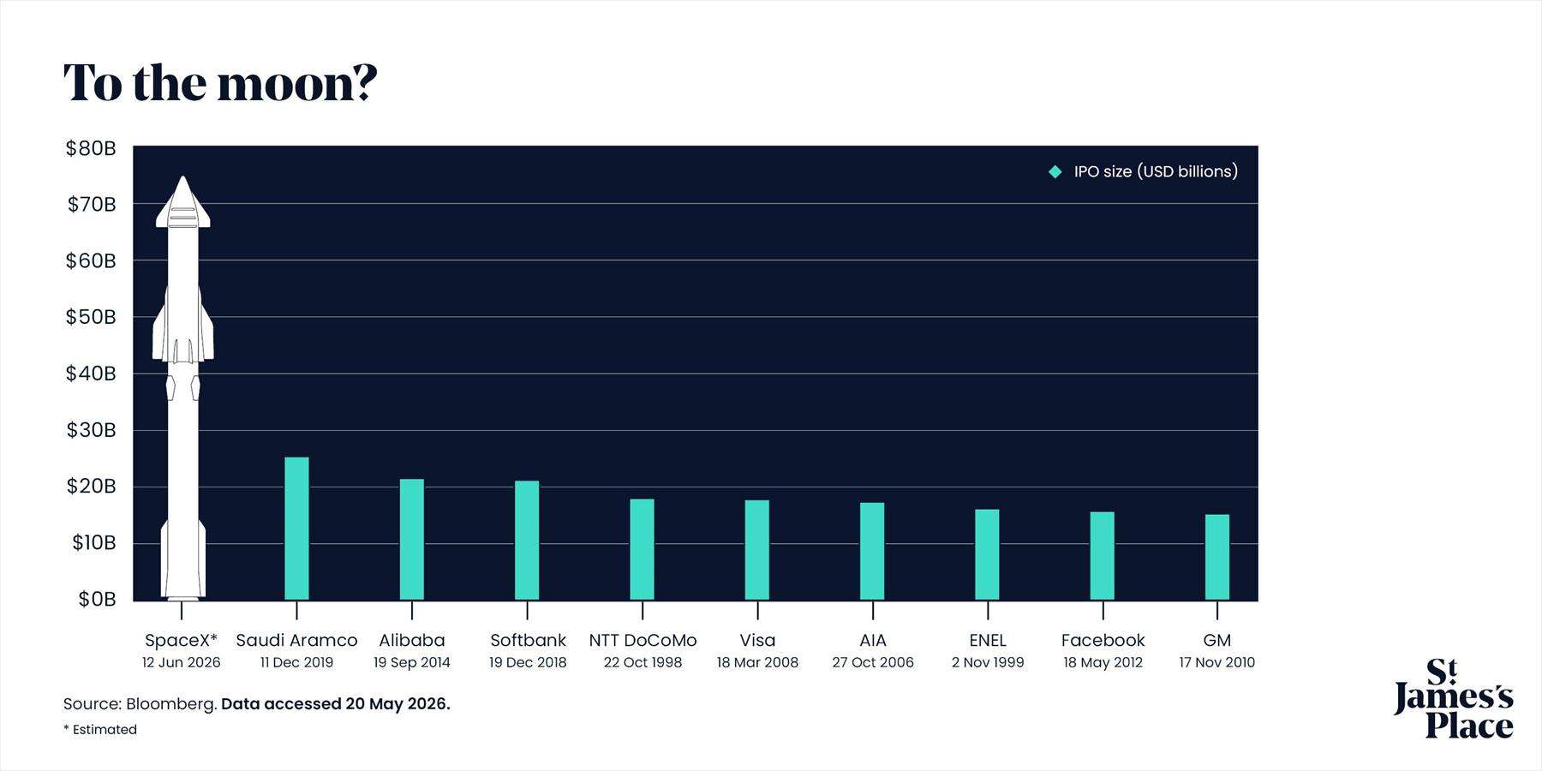Image resolution: width=1542 pixels, height=771 pixels.
Task: Select the Visa IPO bar
Action: 757,550
